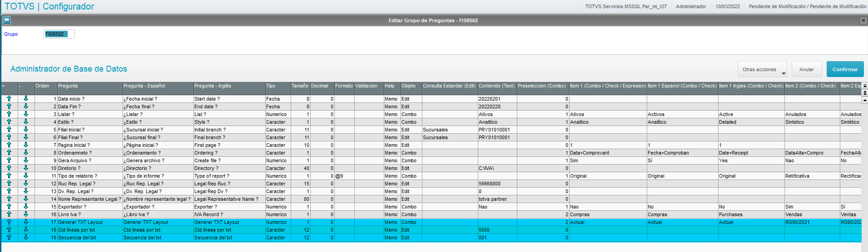Image resolution: width=868 pixels, height=252 pixels.
Task: Move up the 'Secuencia del txt' row
Action: tap(9, 237)
